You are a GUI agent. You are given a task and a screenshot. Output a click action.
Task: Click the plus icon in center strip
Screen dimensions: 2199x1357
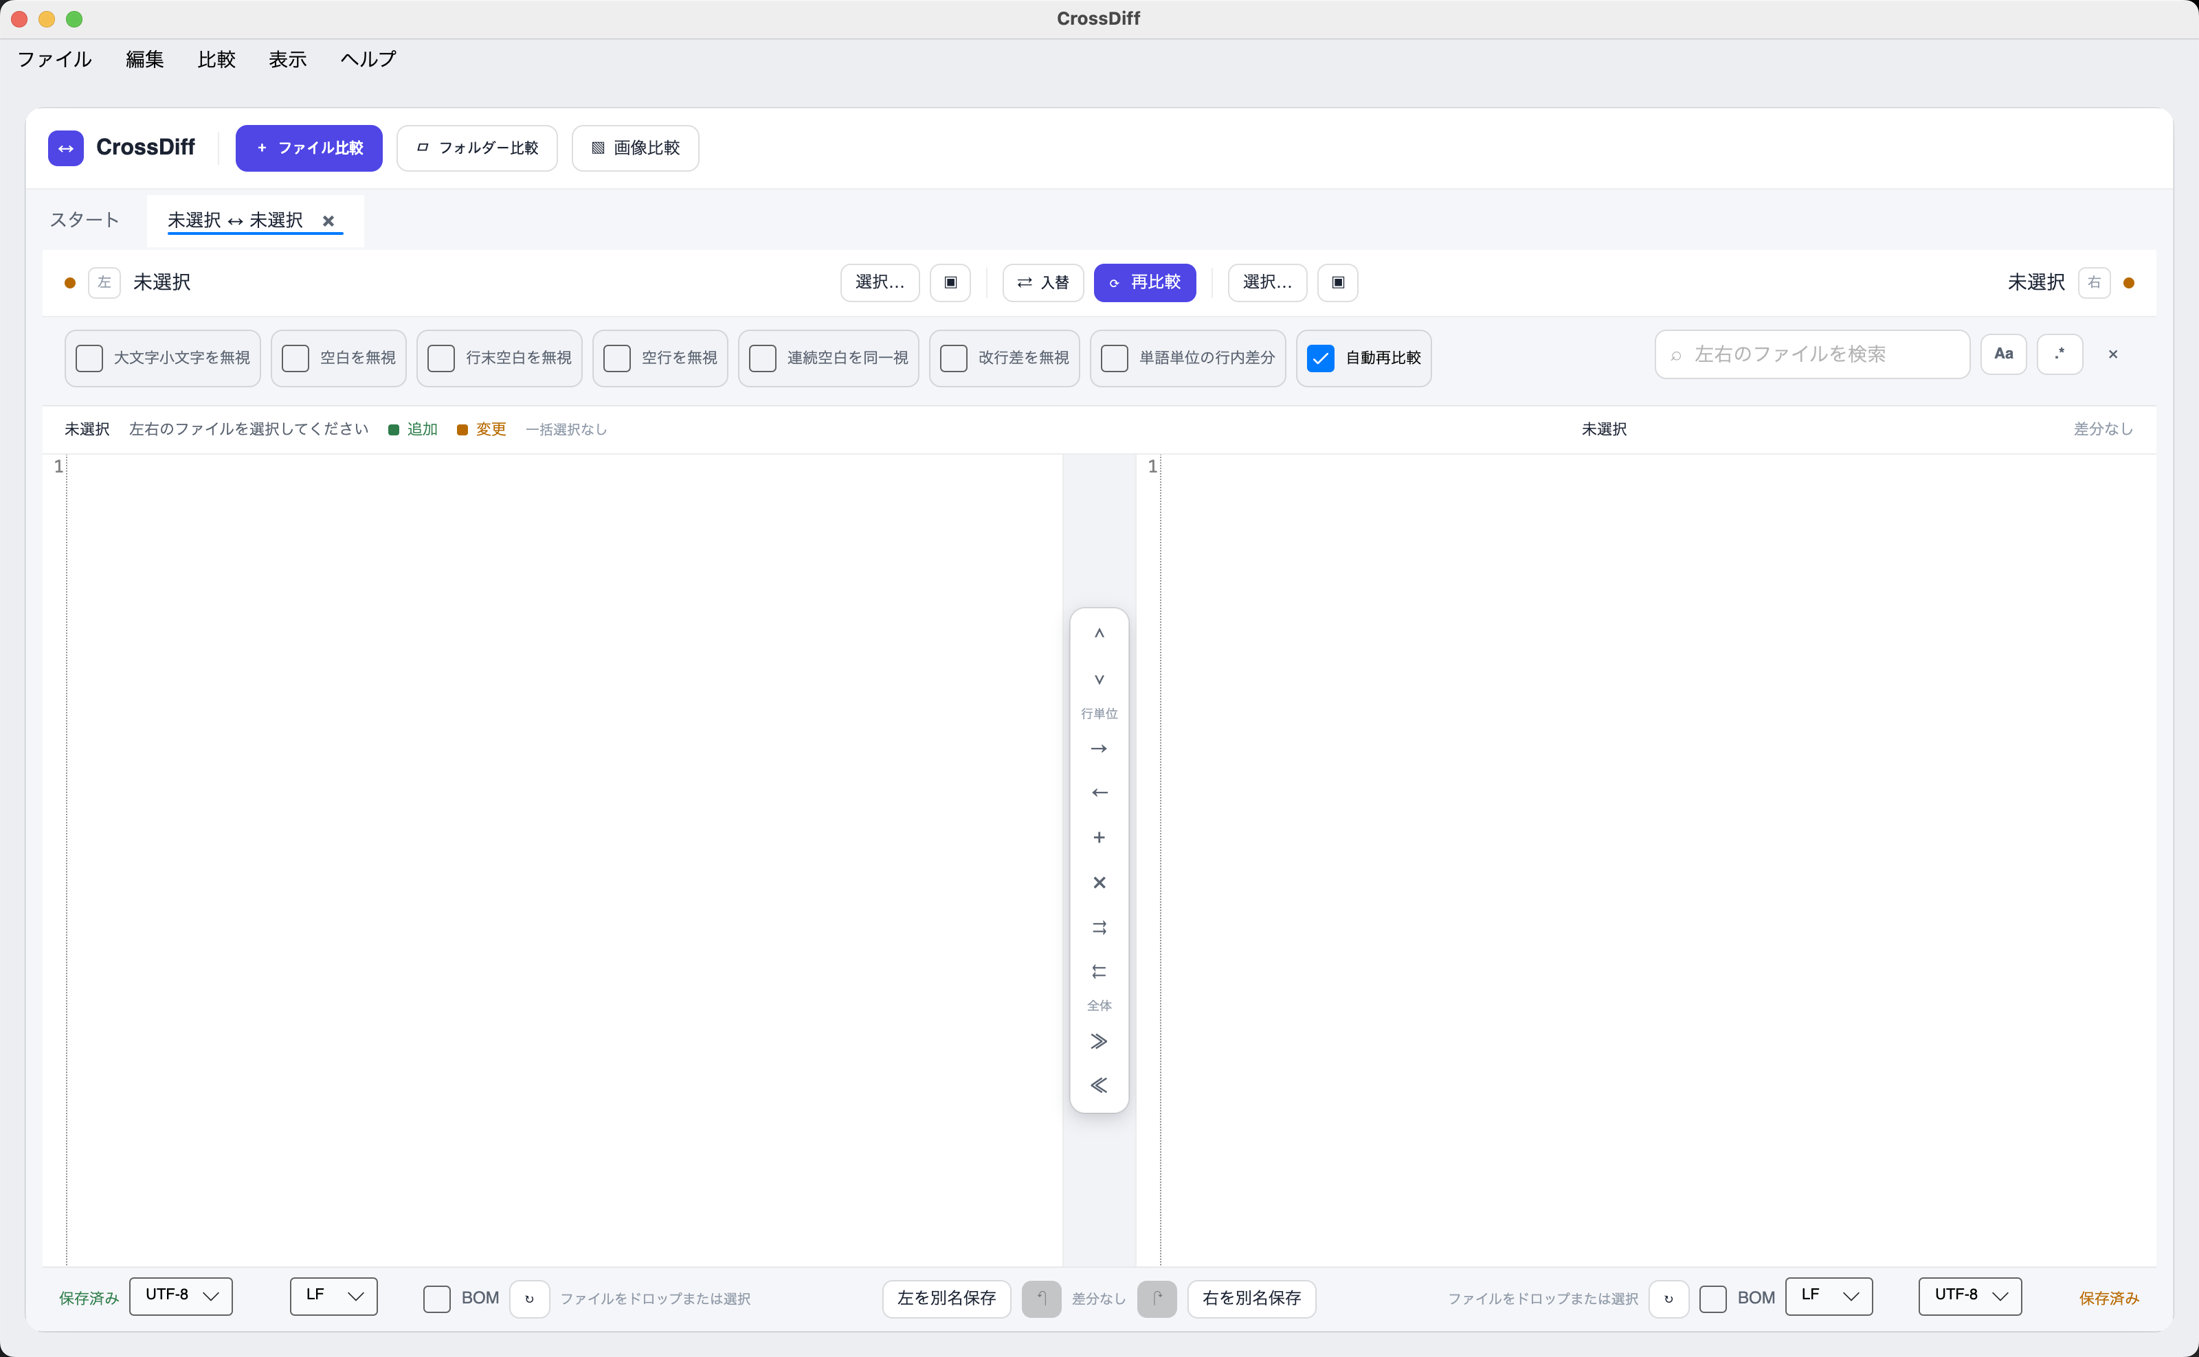pyautogui.click(x=1099, y=837)
